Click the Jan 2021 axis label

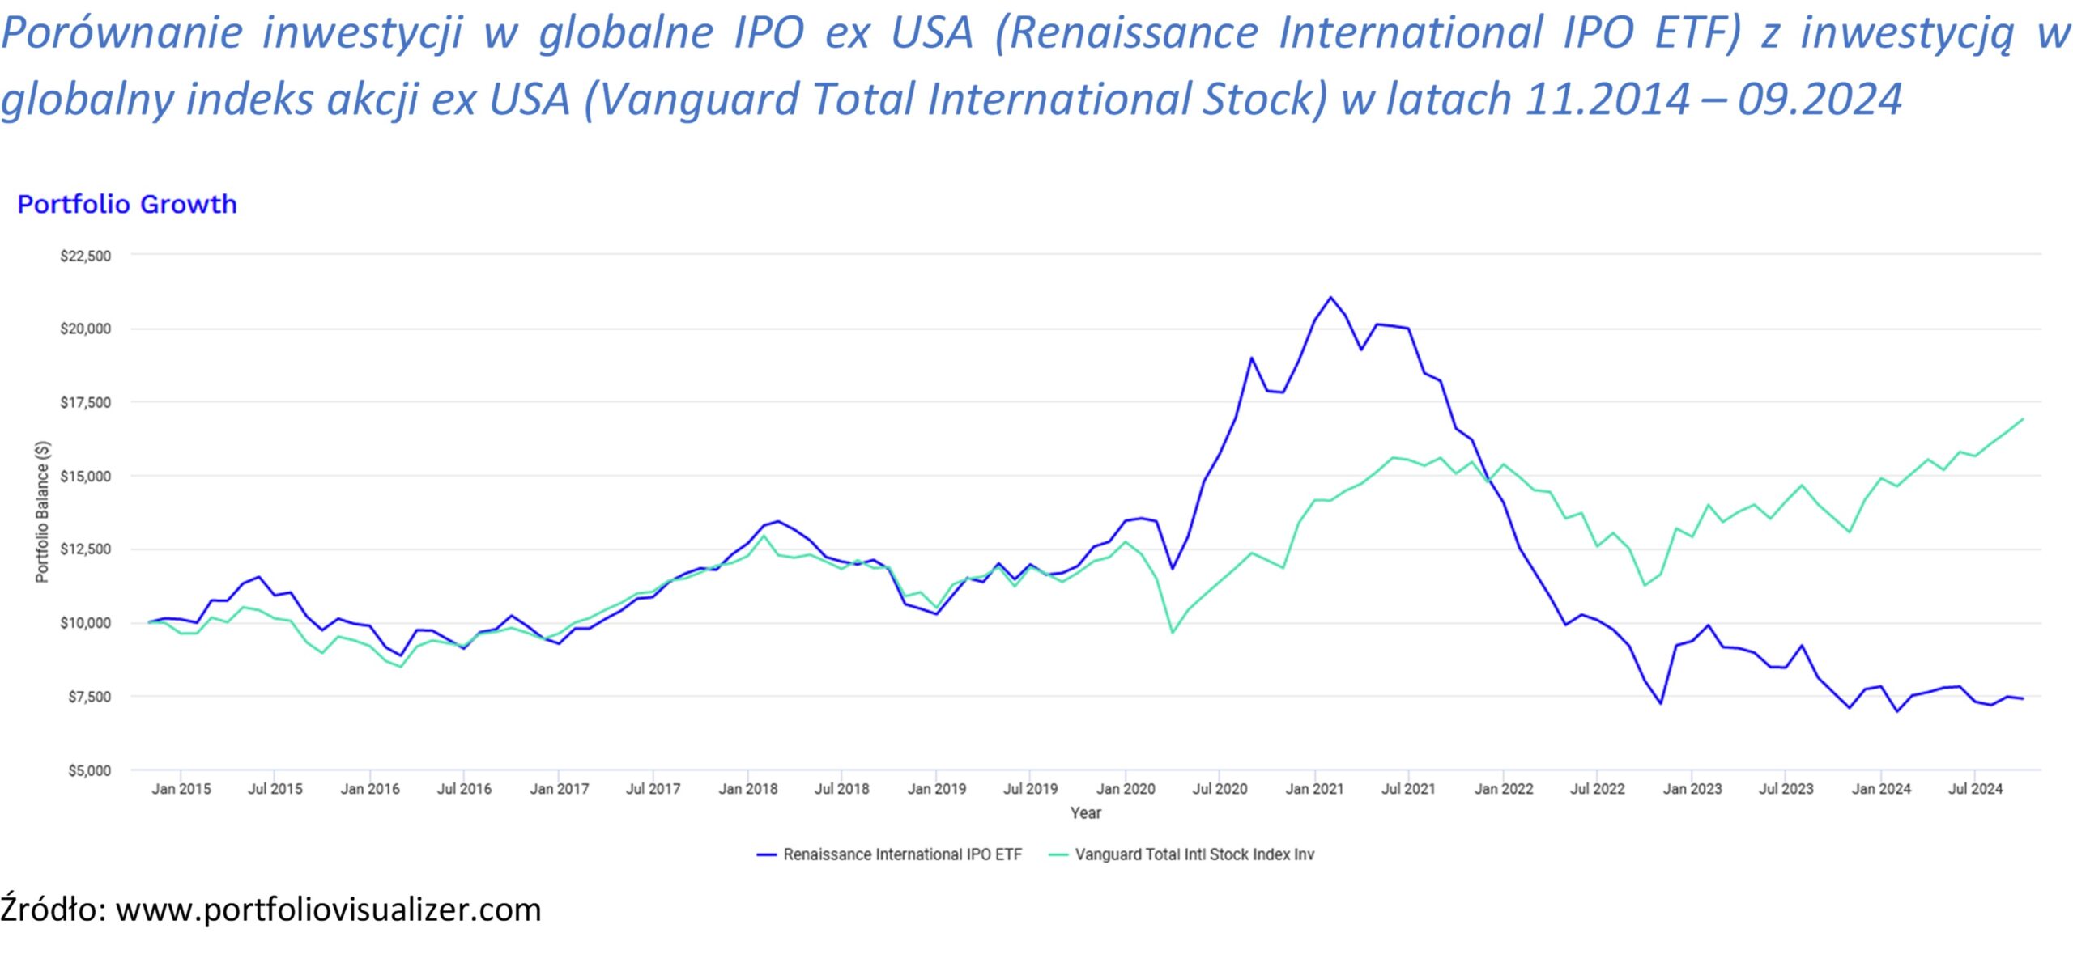click(x=1314, y=789)
